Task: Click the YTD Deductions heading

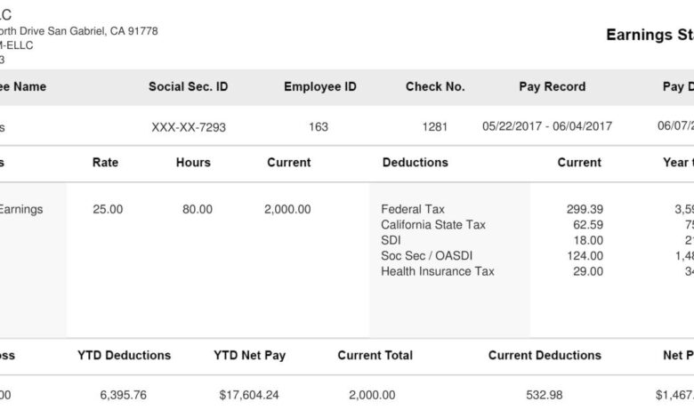Action: click(124, 356)
